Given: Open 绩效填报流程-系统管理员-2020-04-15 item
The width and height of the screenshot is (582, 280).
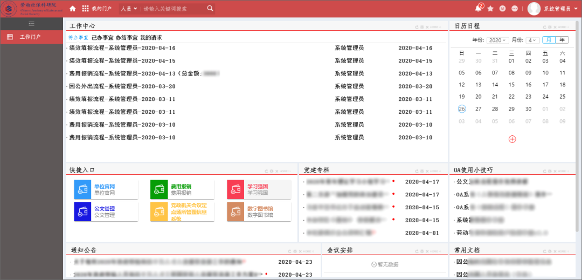Looking at the screenshot, I should coord(122,60).
